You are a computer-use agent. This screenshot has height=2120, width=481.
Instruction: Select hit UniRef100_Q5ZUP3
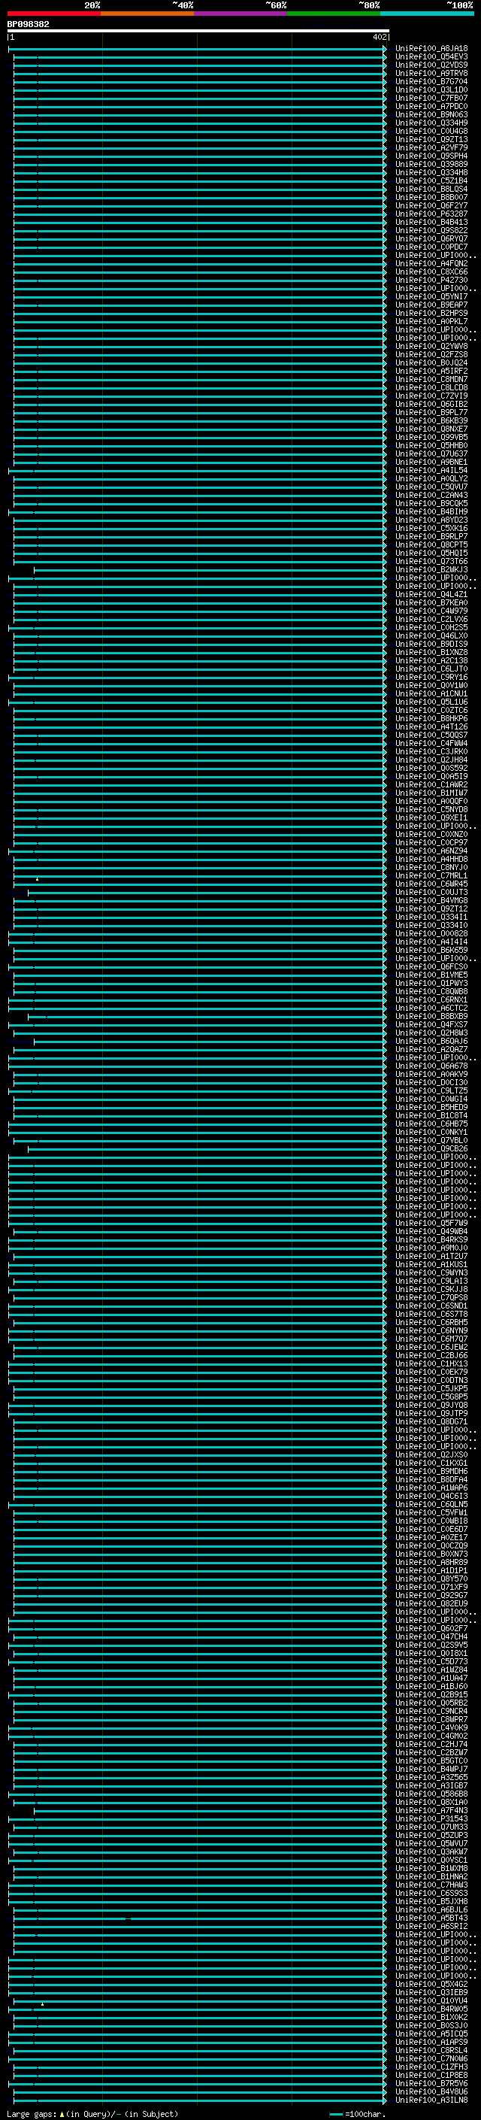pos(431,1834)
